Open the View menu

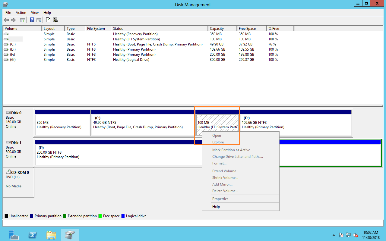[35, 13]
